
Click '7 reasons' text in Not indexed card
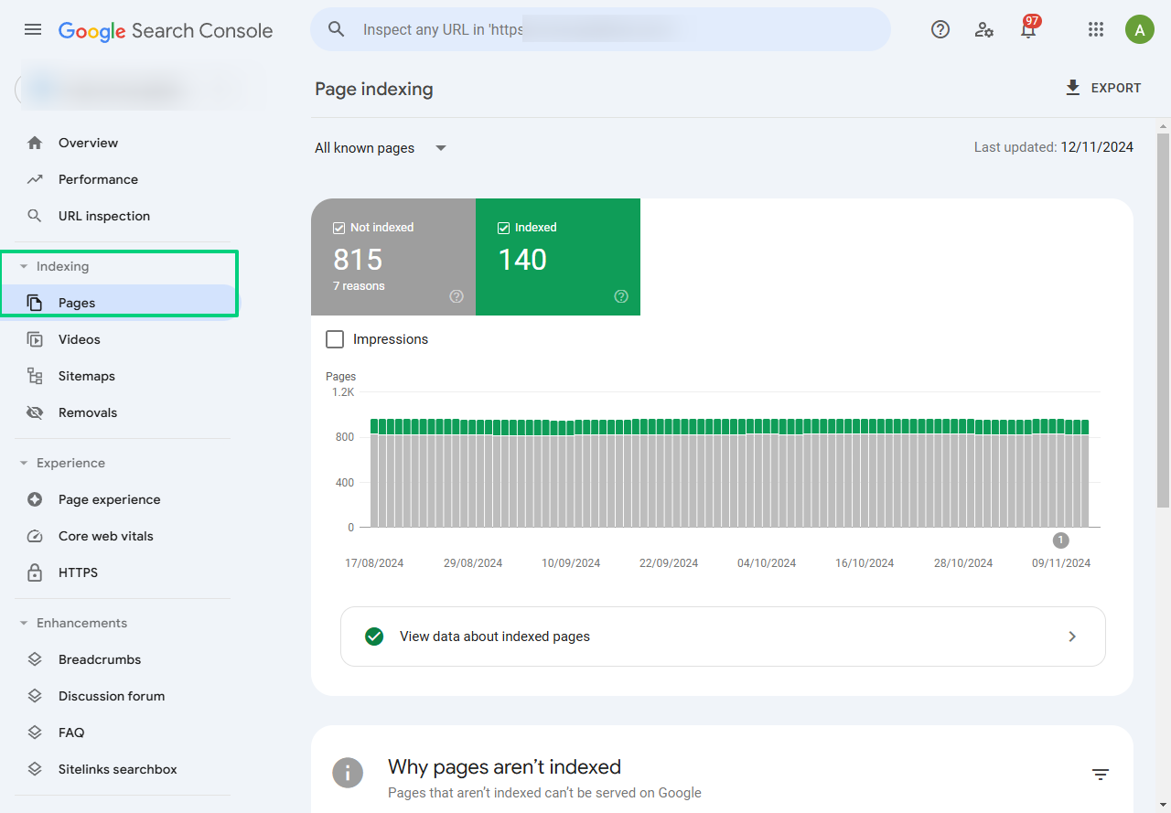(x=359, y=286)
